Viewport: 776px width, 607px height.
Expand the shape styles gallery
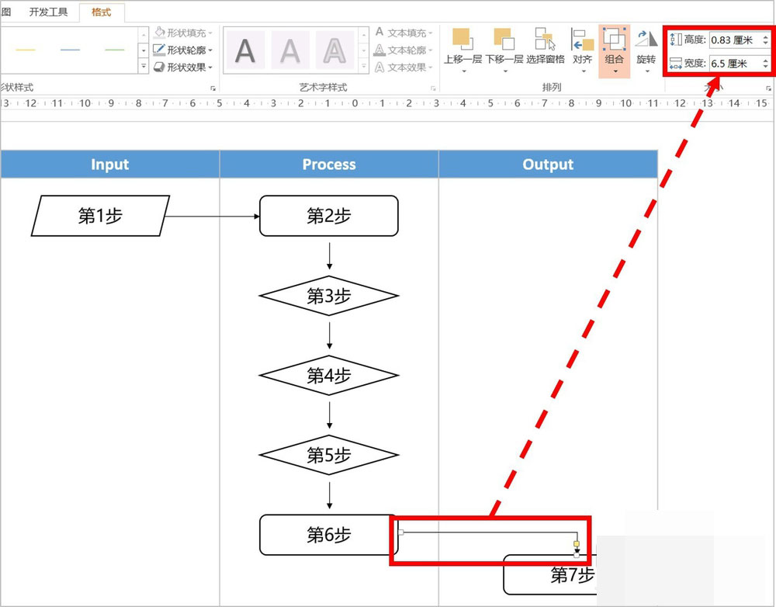tap(144, 66)
